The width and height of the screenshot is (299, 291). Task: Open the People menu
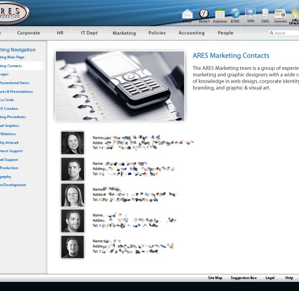tap(225, 33)
